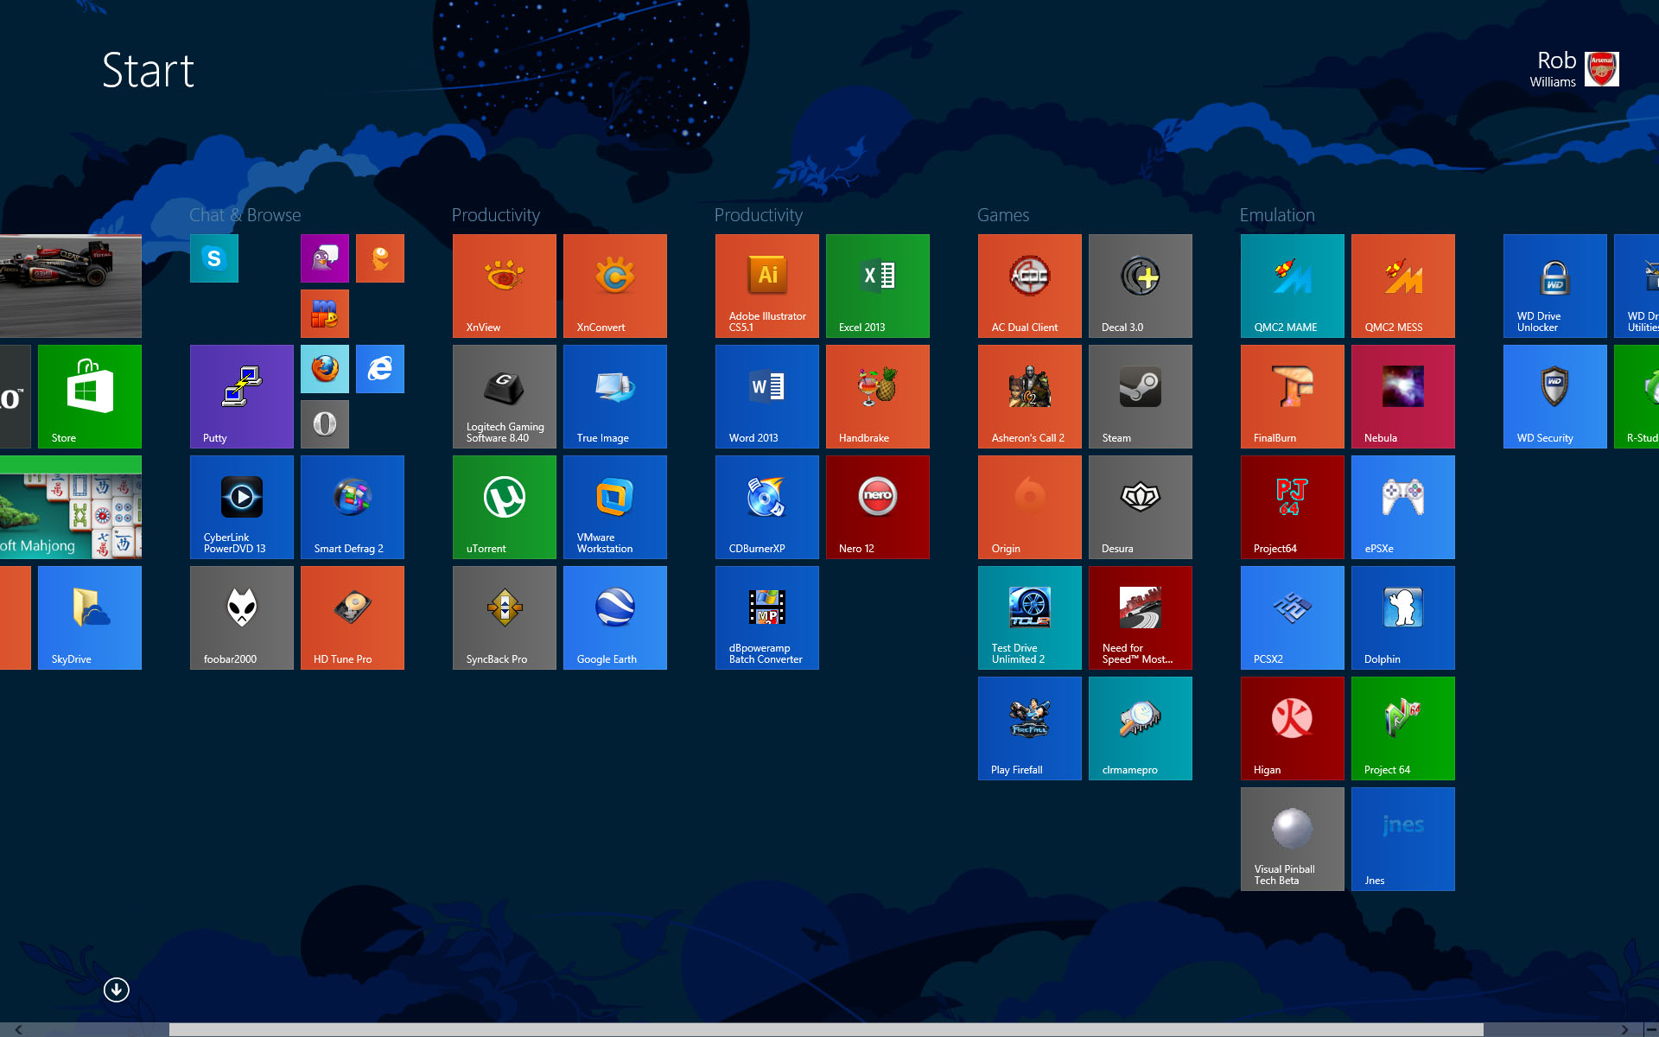Open the SkyDrive tile
Image resolution: width=1659 pixels, height=1037 pixels.
tap(90, 618)
